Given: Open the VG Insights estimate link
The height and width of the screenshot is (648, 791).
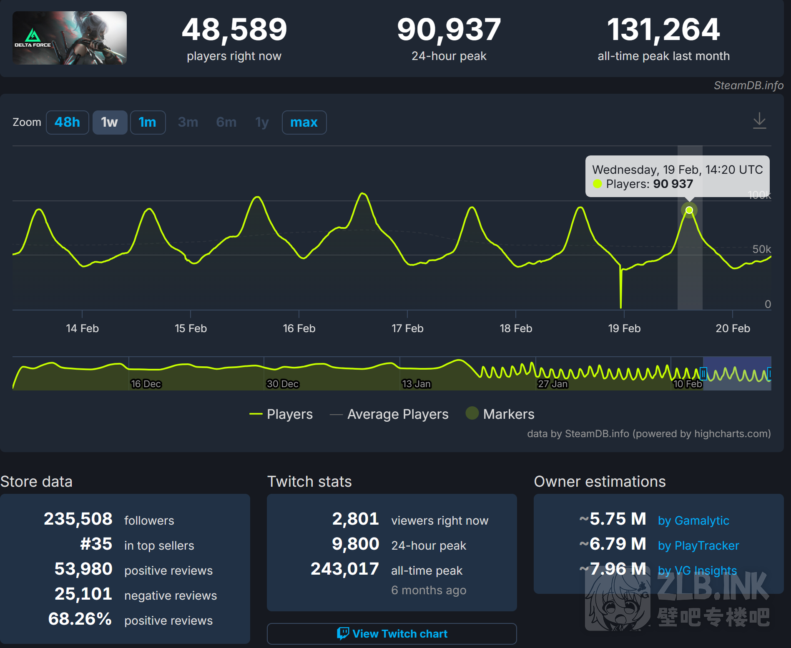Looking at the screenshot, I should (x=697, y=570).
